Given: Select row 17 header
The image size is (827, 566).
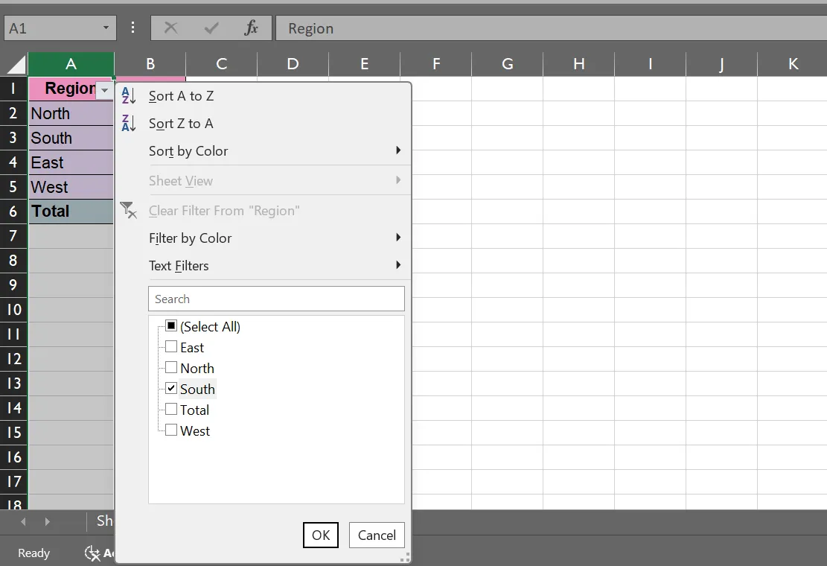Looking at the screenshot, I should click(x=13, y=482).
